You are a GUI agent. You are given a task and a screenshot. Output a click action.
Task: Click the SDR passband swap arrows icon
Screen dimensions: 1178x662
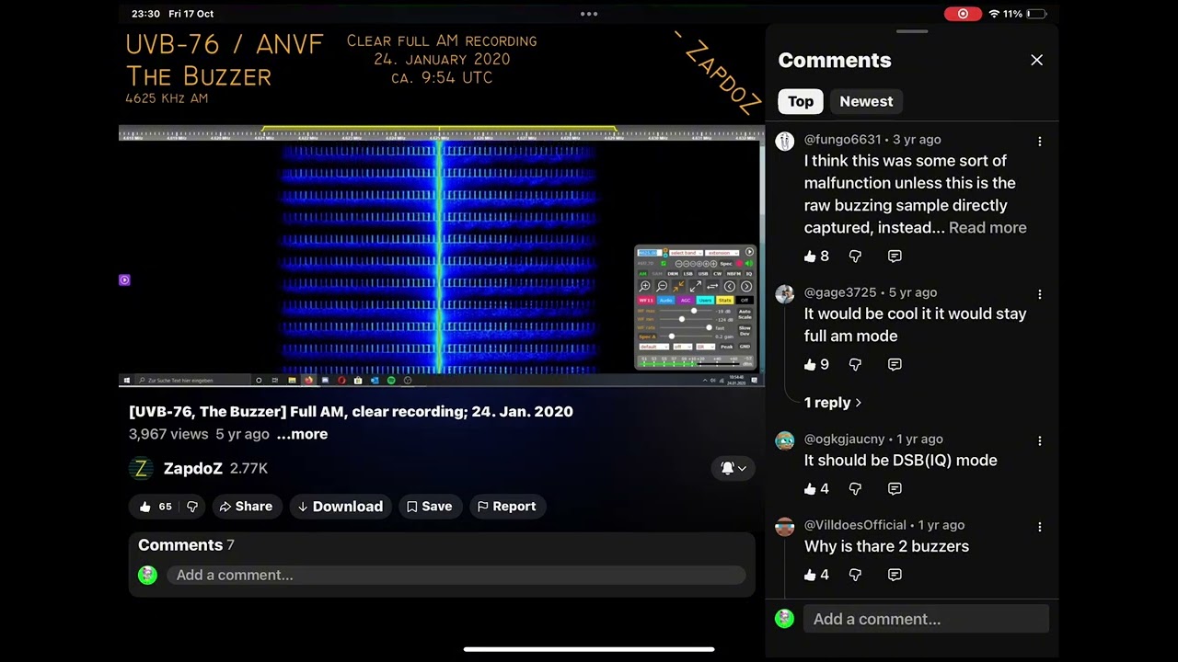pyautogui.click(x=712, y=286)
